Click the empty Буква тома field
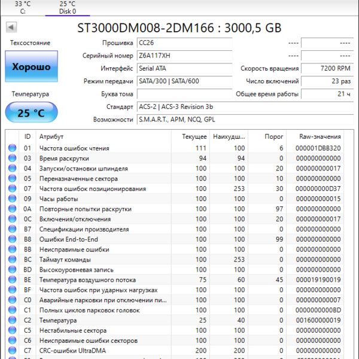The width and height of the screenshot is (359, 359). (x=184, y=94)
